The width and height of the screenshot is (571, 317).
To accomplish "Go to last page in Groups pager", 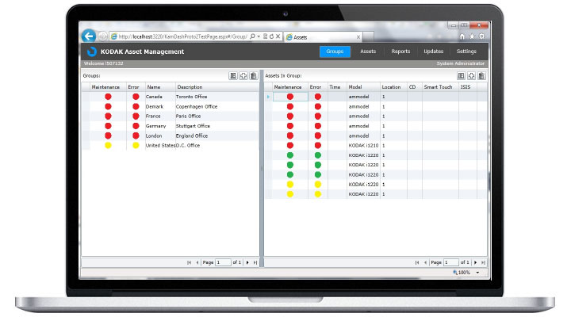I will 255,262.
